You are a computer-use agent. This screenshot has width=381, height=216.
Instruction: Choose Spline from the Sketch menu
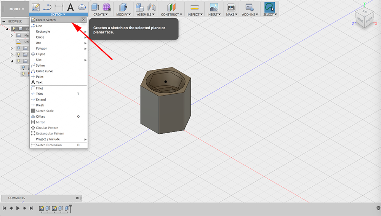click(59, 66)
